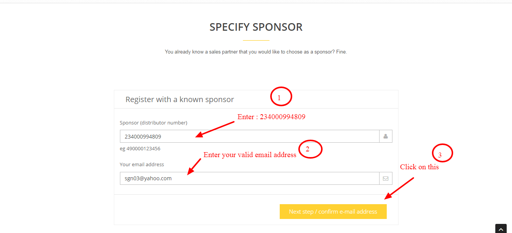The width and height of the screenshot is (512, 233).
Task: Jump to top using the chevron-up button
Action: click(501, 229)
